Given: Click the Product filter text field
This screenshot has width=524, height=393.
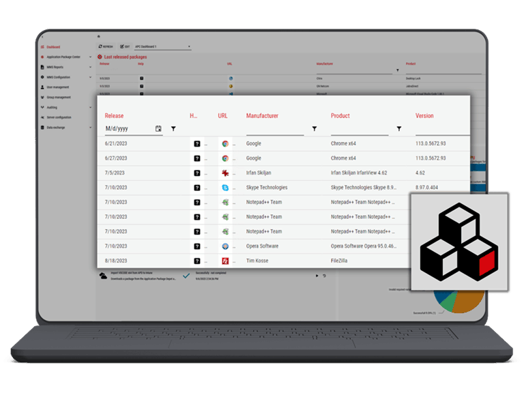Looking at the screenshot, I should 360,129.
